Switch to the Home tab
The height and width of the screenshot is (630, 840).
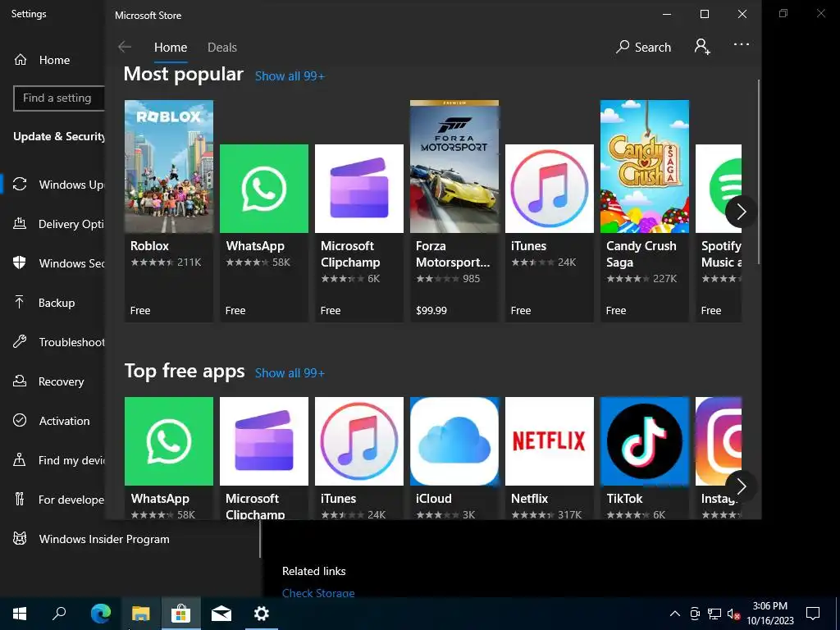point(171,47)
